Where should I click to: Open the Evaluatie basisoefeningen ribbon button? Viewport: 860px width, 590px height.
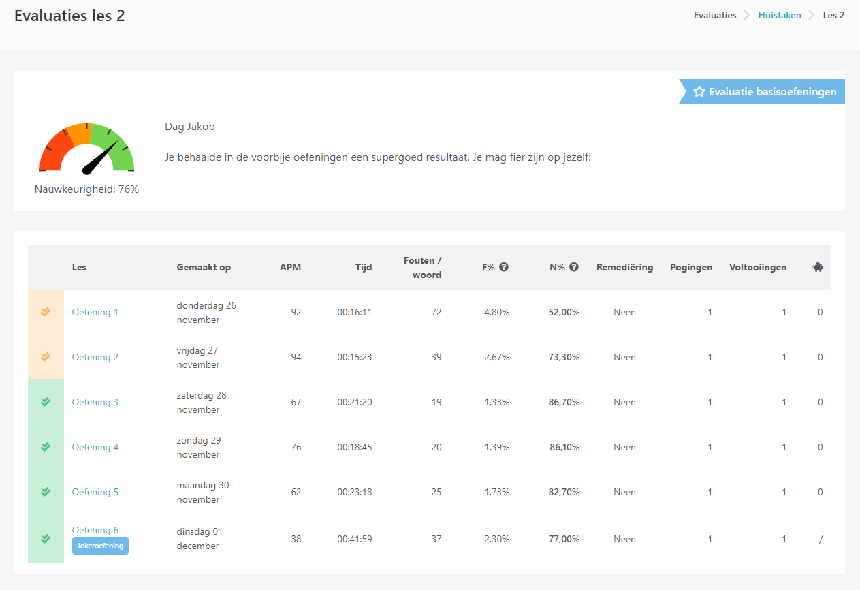(762, 91)
